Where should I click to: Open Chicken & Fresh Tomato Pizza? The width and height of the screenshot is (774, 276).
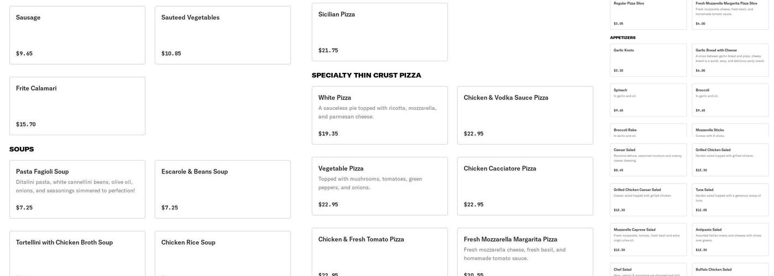(x=379, y=252)
